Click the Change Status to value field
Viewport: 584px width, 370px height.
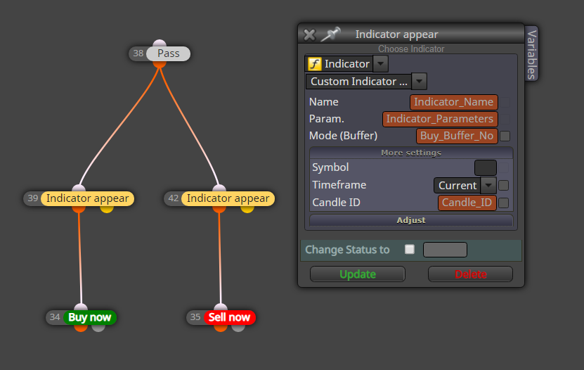click(445, 250)
